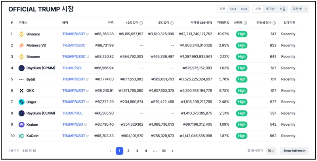Click the Bitget exchange logo
The height and width of the screenshot is (161, 317).
[x=21, y=102]
